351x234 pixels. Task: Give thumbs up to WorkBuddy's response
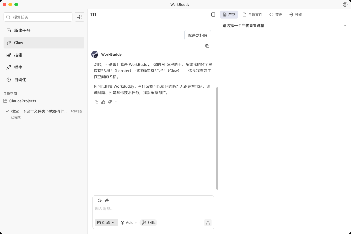pyautogui.click(x=103, y=102)
